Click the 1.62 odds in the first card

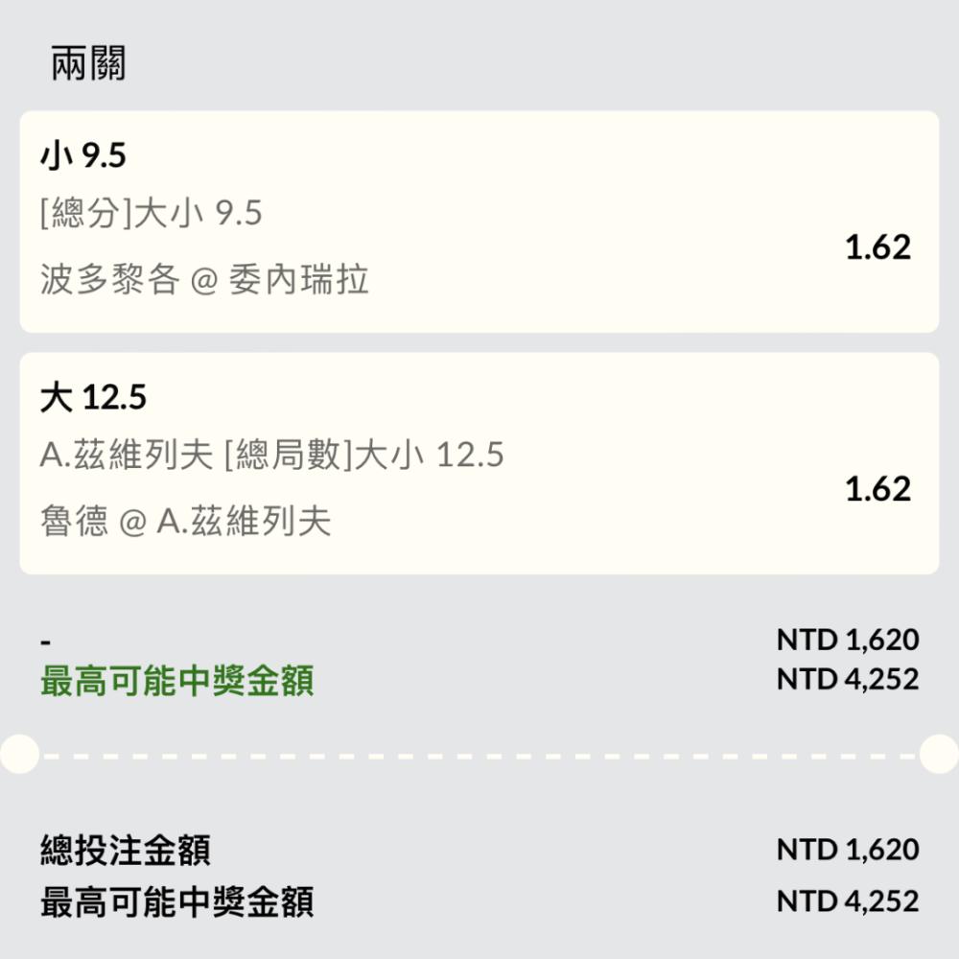pyautogui.click(x=877, y=247)
